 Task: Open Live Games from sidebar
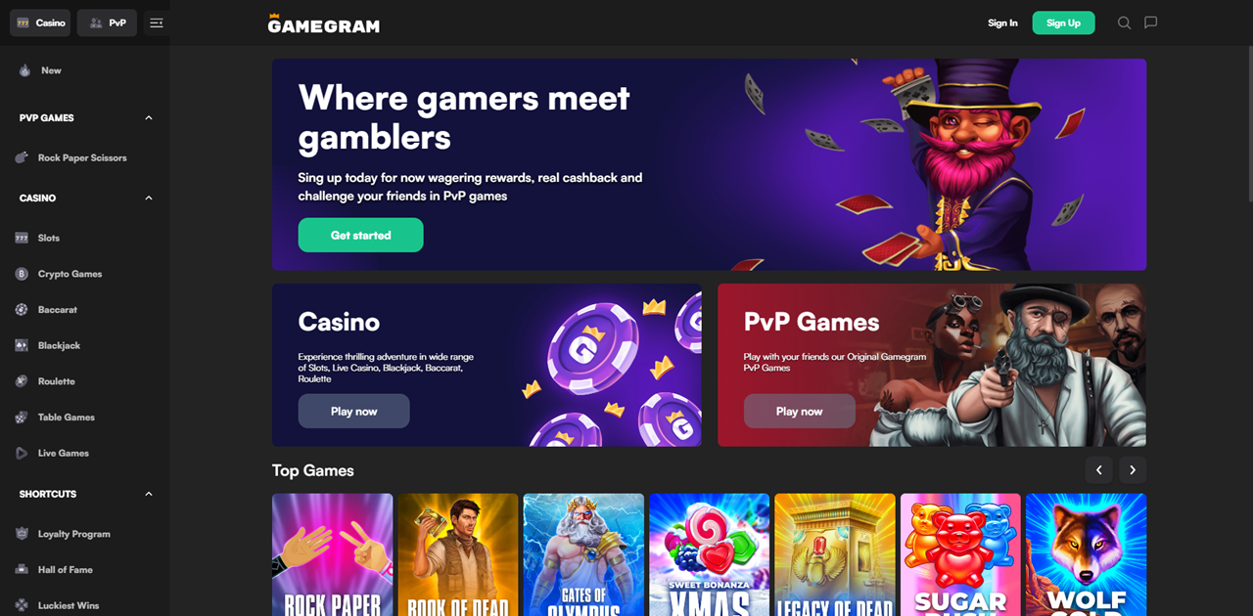(x=63, y=453)
